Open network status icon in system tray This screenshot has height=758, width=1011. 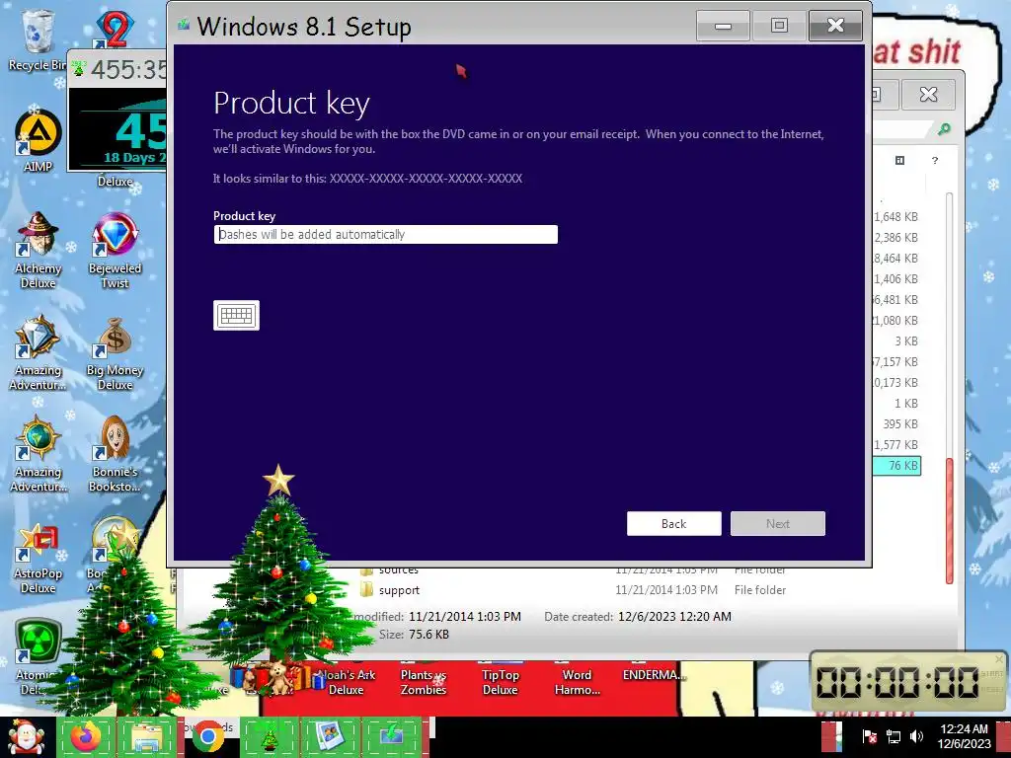coord(893,736)
